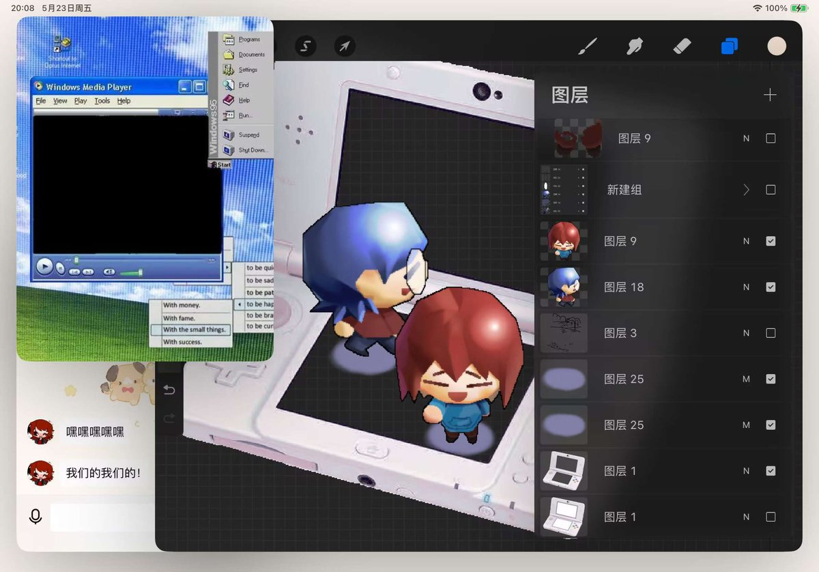
Task: Choose 'With the small things.' menu entry
Action: tap(191, 330)
